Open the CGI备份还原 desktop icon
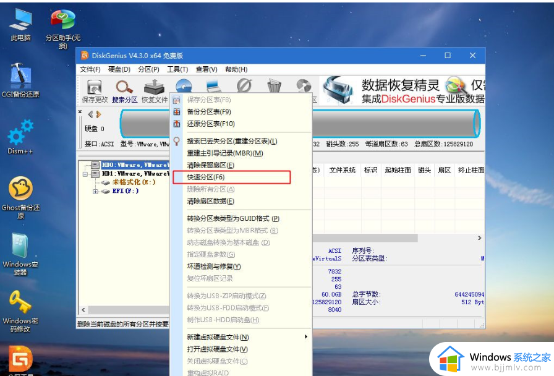The width and height of the screenshot is (554, 376). tap(20, 80)
